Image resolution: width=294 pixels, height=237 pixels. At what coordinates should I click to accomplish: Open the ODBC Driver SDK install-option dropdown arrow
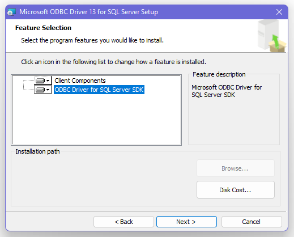point(48,90)
